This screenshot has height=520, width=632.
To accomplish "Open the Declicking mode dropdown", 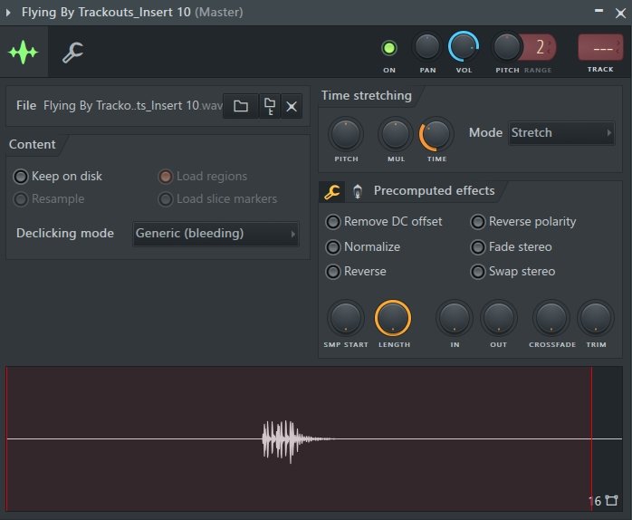I will click(x=215, y=233).
